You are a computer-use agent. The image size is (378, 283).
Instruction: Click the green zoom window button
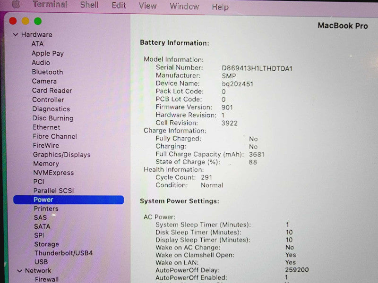click(x=38, y=21)
